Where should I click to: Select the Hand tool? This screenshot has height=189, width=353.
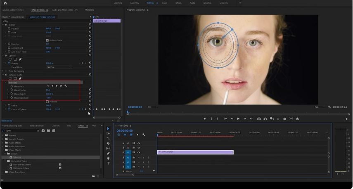pos(108,158)
